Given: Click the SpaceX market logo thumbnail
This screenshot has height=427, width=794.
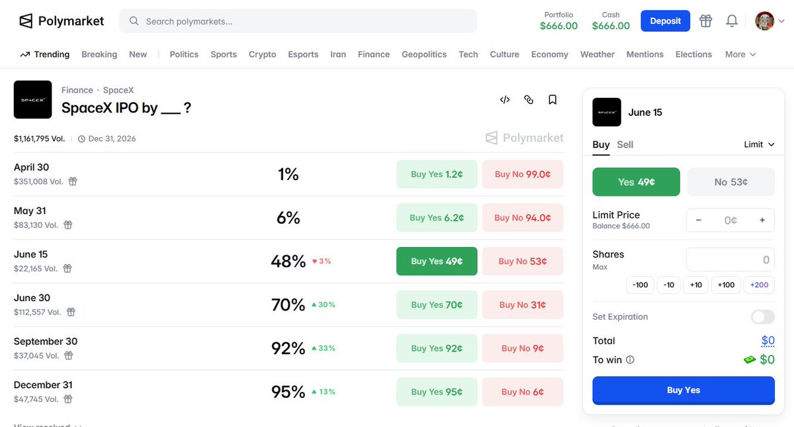Looking at the screenshot, I should click(32, 99).
